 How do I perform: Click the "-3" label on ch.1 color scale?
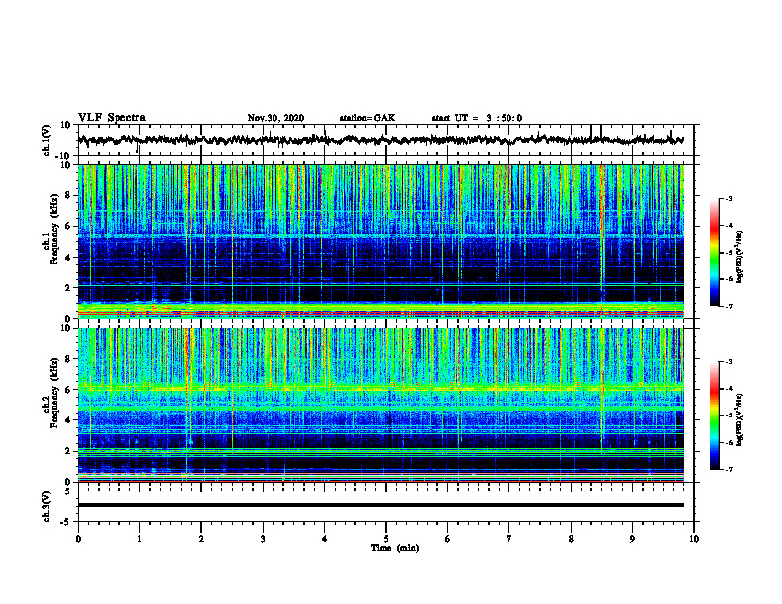(728, 198)
